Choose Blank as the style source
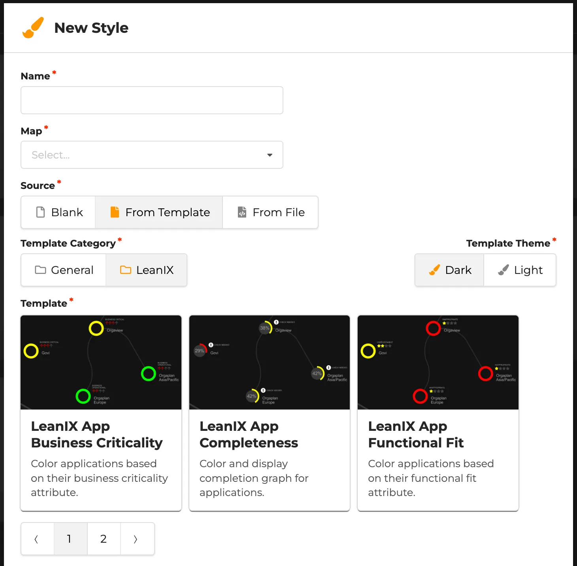577x566 pixels. coord(58,212)
